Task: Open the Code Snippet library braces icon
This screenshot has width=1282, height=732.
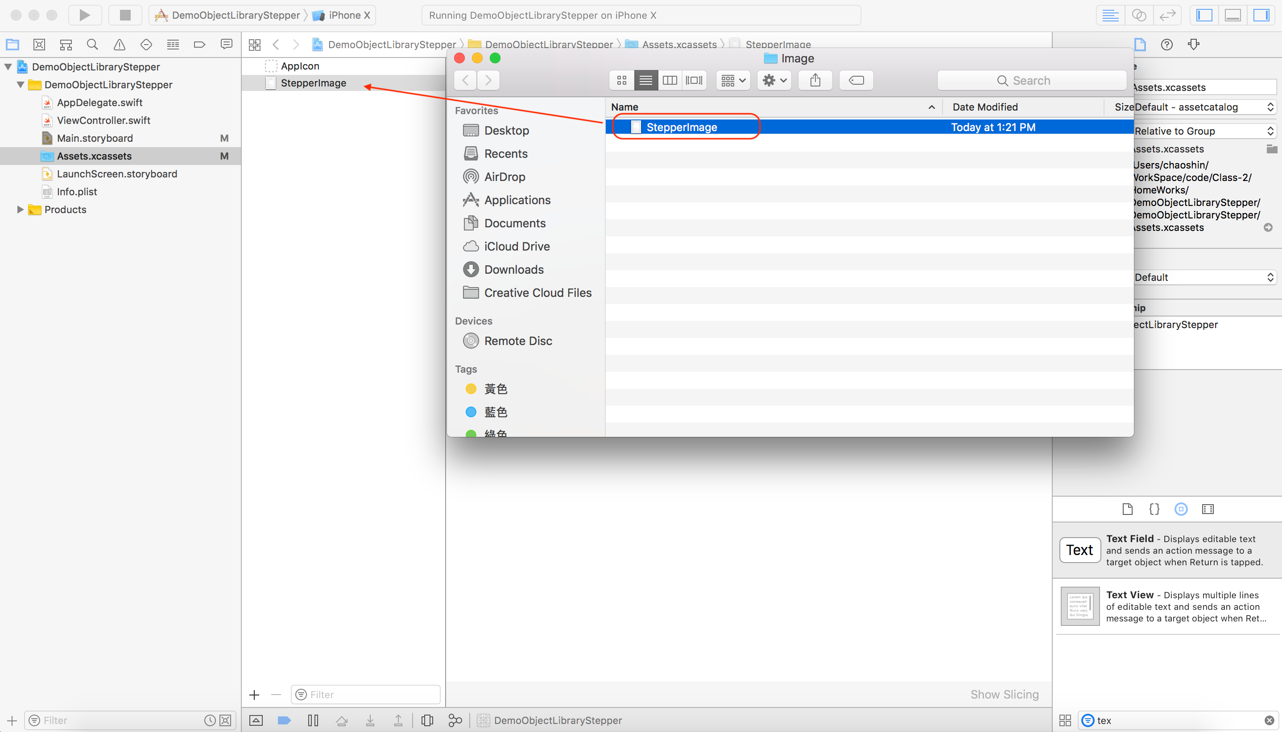Action: (1154, 509)
